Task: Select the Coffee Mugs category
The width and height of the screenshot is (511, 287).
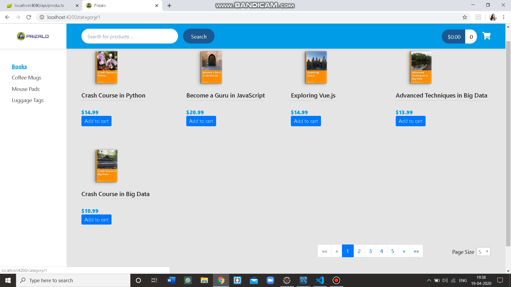Action: coord(26,78)
